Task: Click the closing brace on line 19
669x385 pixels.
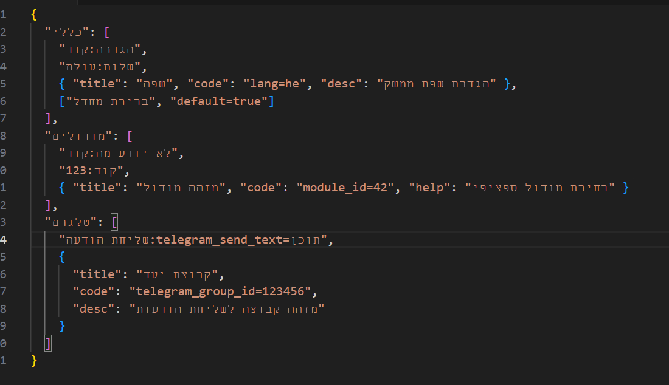Action: (x=61, y=325)
